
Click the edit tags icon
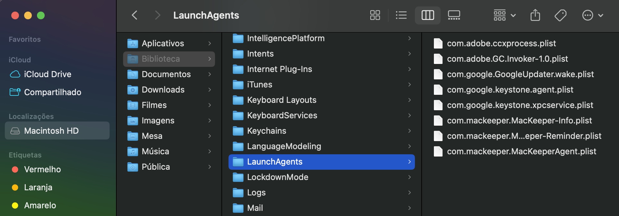point(561,15)
